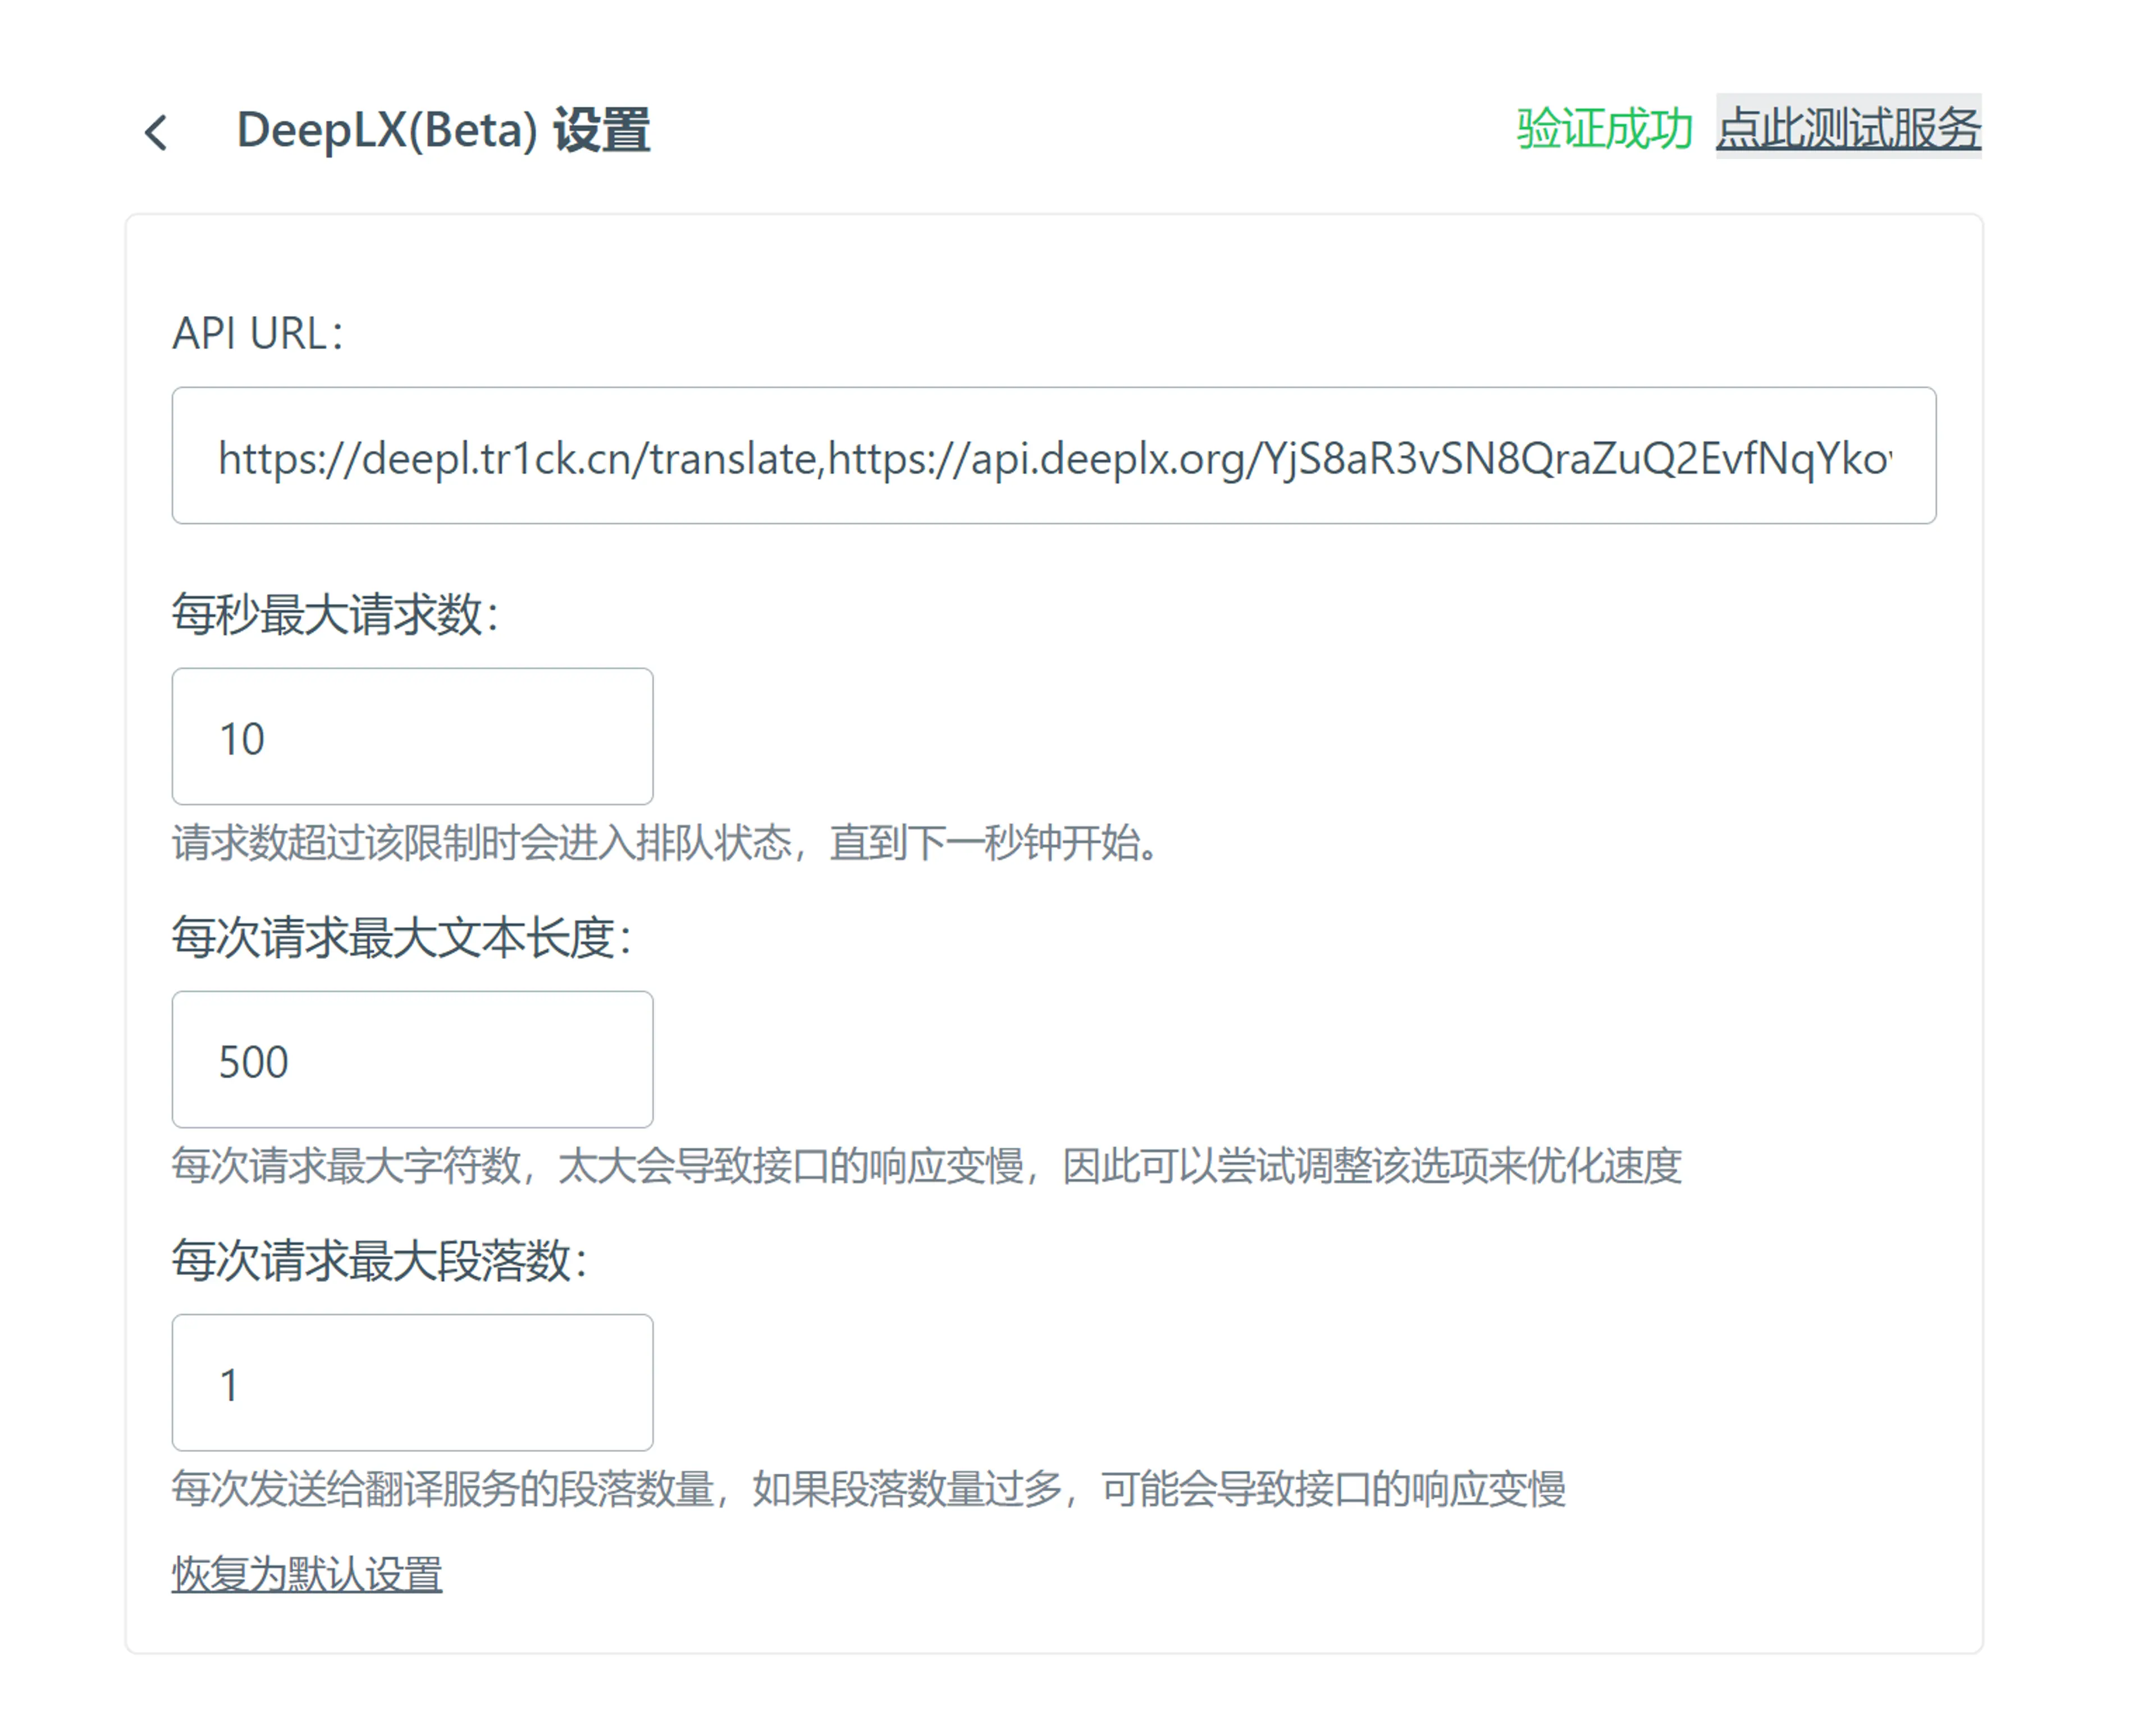Click the API URL: label
Image resolution: width=2156 pixels, height=1728 pixels.
tap(258, 334)
